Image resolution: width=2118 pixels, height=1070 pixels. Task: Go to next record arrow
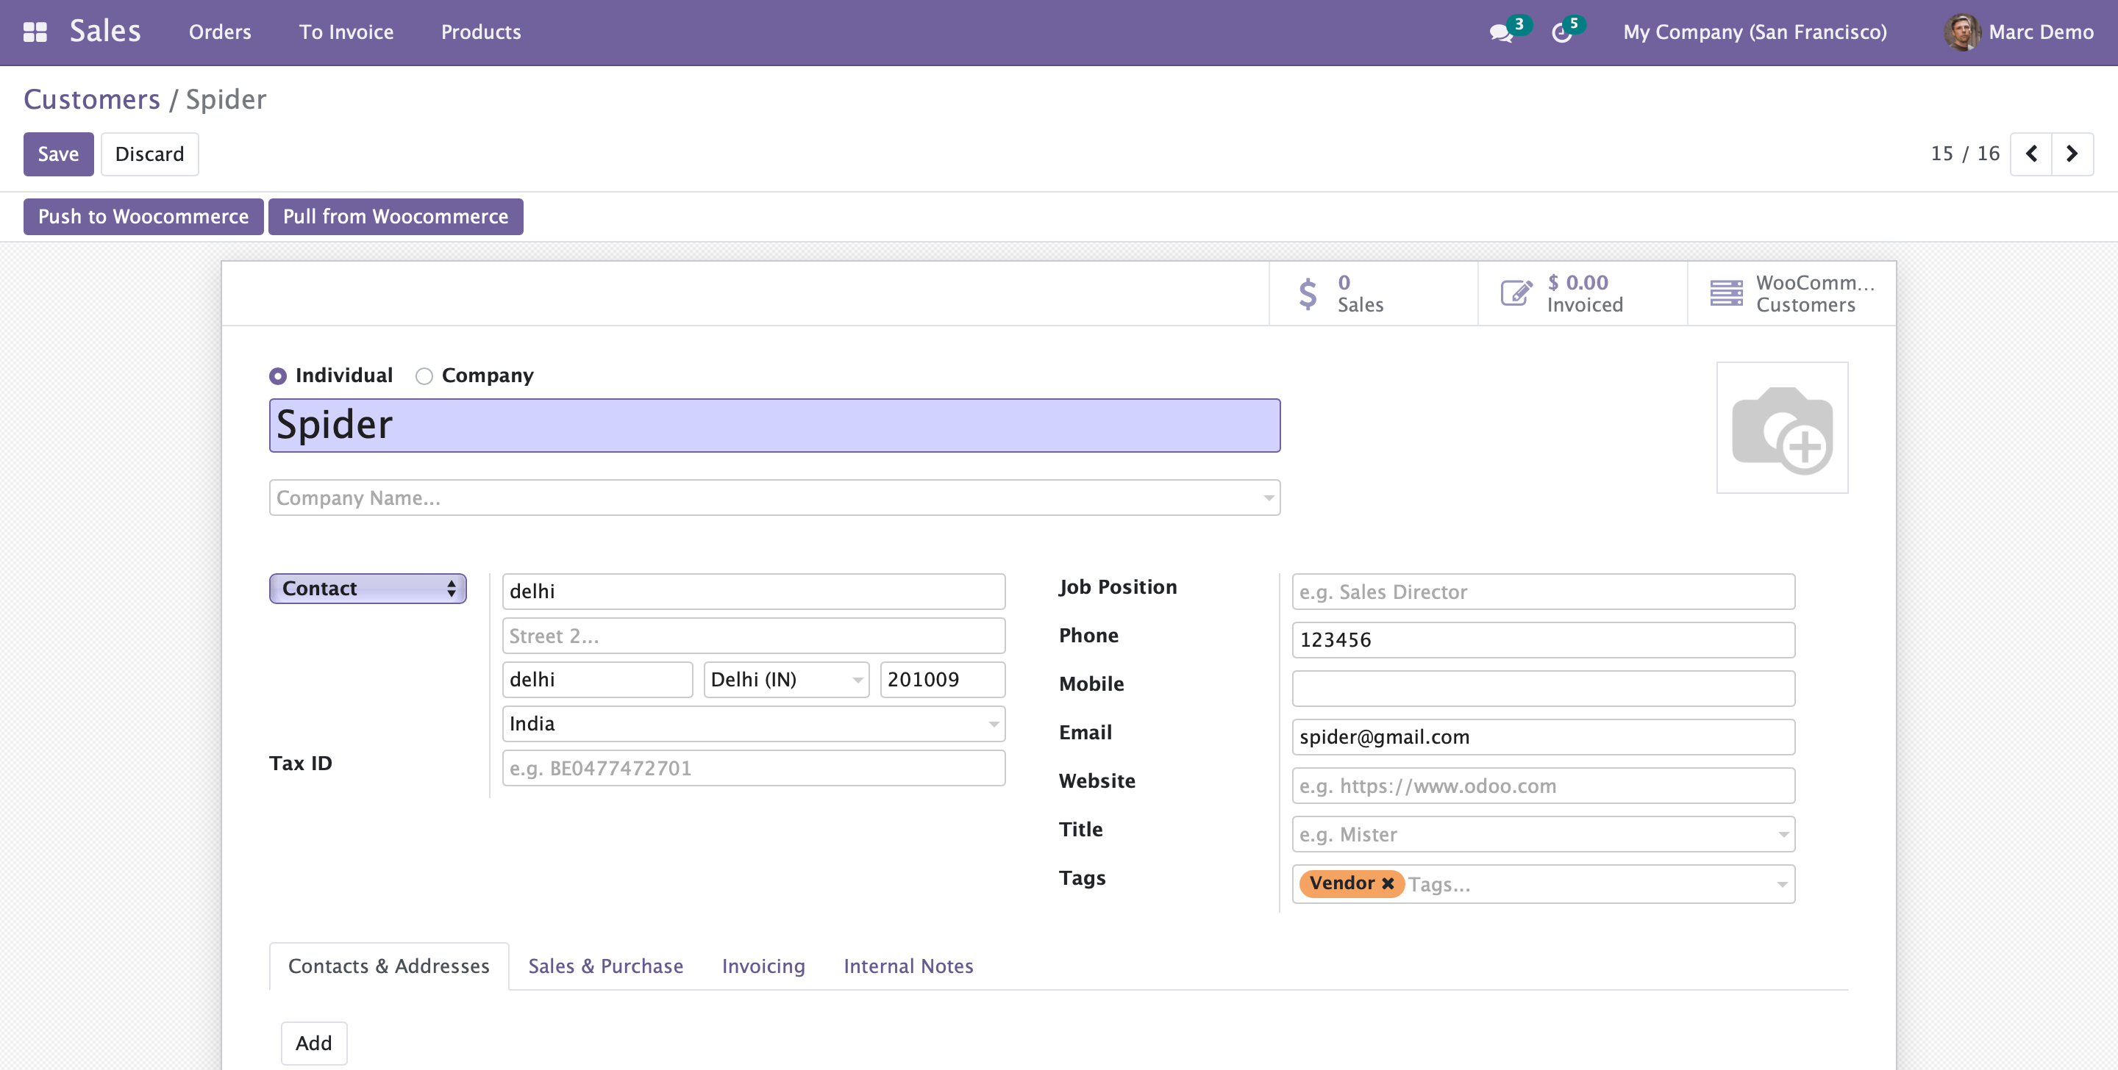pos(2072,154)
